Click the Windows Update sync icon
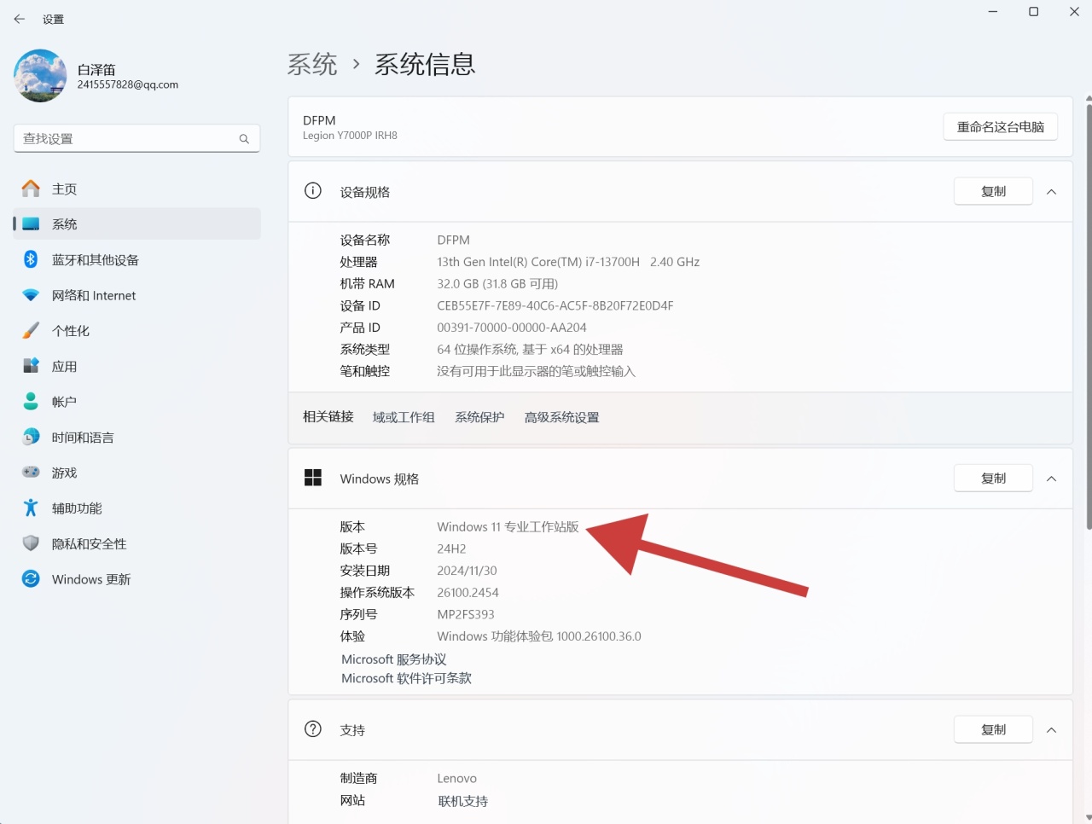 click(x=31, y=578)
